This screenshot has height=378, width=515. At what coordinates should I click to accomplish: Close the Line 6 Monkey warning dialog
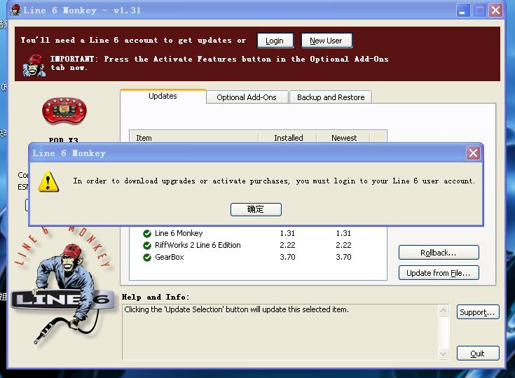(473, 153)
